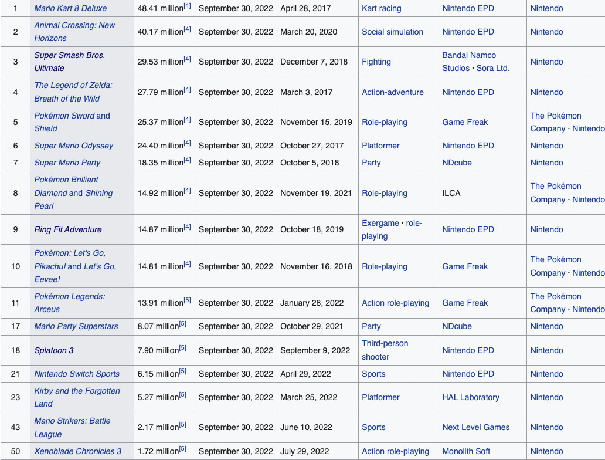This screenshot has width=605, height=460.
Task: Open Super Mario Odyssey link
Action: (x=74, y=146)
